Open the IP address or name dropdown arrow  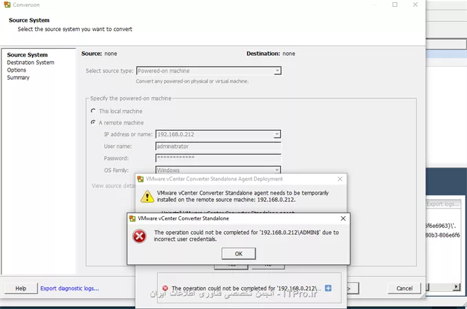coord(277,134)
